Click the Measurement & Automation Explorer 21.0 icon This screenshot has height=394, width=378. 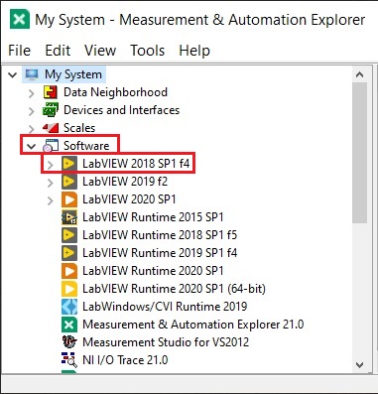[x=69, y=325]
